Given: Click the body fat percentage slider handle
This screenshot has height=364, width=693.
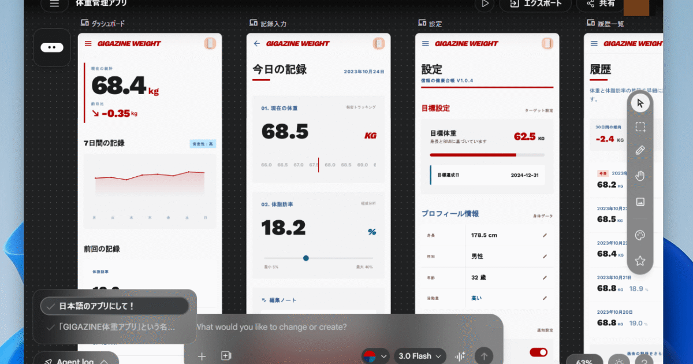Looking at the screenshot, I should (x=306, y=258).
